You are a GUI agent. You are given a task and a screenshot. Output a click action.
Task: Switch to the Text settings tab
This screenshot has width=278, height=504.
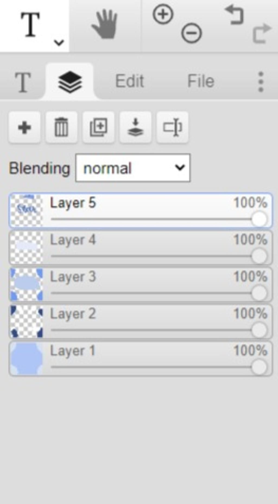pos(23,82)
